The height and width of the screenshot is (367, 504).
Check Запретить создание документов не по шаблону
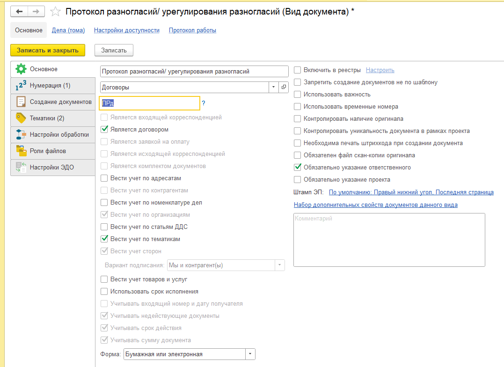click(297, 82)
